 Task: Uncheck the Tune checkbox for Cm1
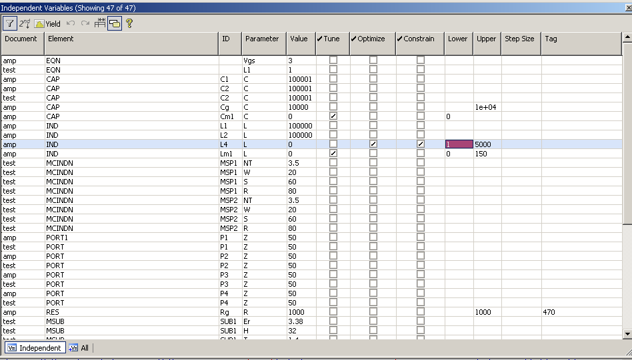click(x=333, y=116)
